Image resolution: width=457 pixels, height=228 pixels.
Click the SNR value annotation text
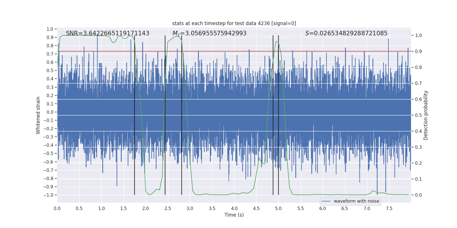107,33
